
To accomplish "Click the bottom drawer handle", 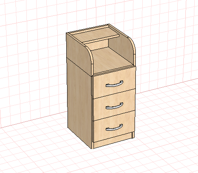I will click(114, 128).
